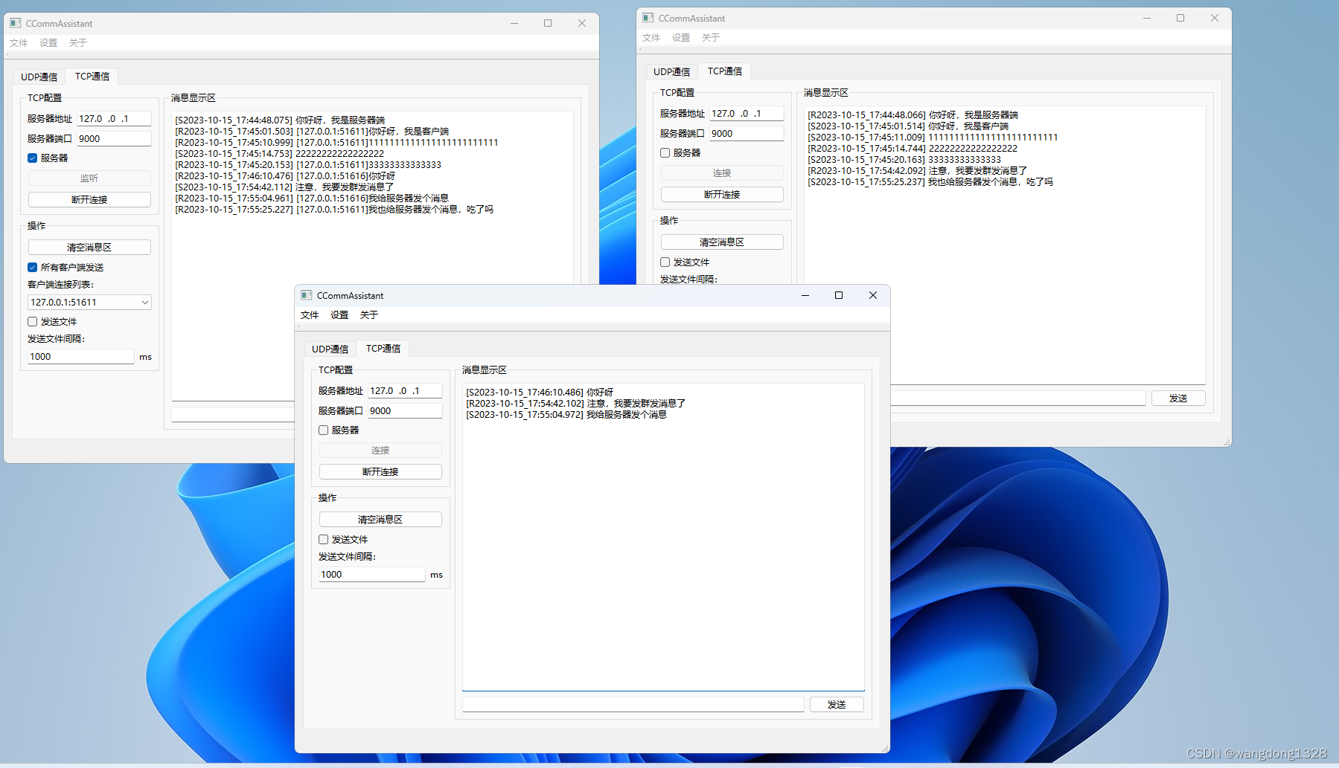Click the 服务器端口 9000 field in the right window

pos(747,133)
